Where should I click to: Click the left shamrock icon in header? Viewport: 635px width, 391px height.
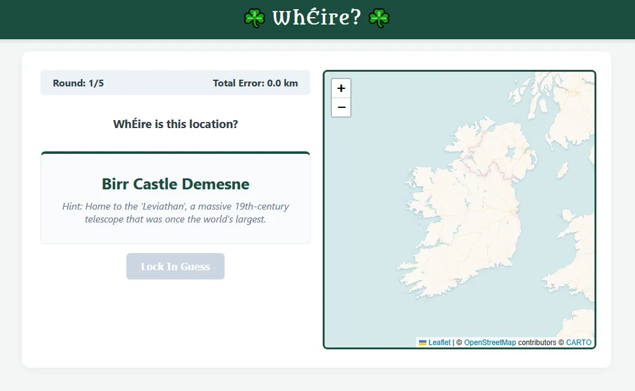tap(255, 18)
